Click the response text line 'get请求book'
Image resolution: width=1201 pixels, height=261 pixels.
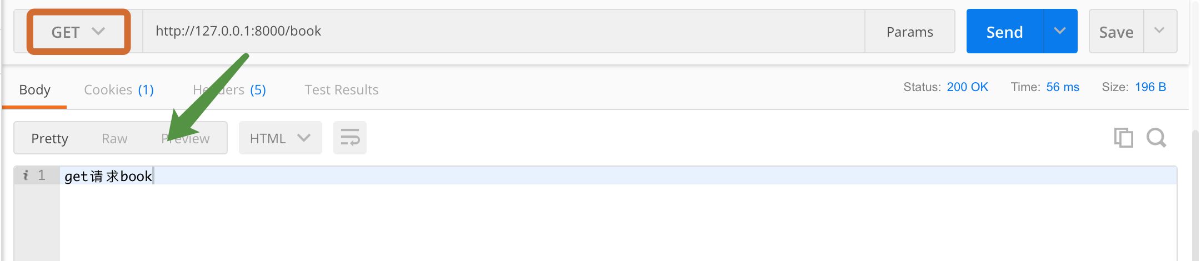click(108, 176)
